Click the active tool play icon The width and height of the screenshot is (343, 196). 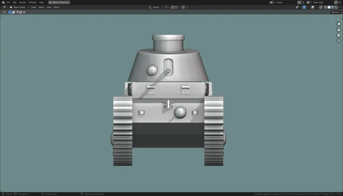pyautogui.click(x=4, y=12)
